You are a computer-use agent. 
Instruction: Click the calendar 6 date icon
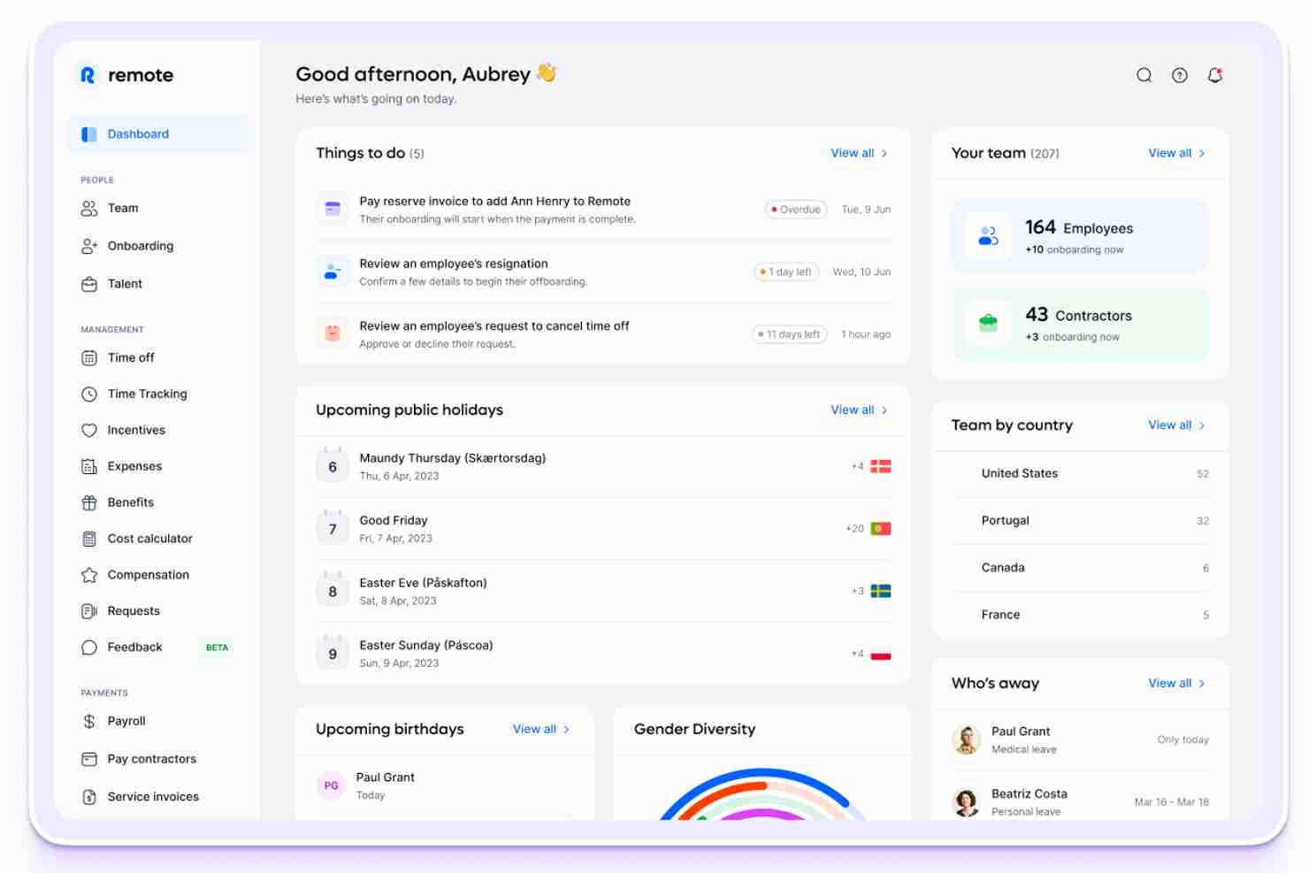pyautogui.click(x=333, y=465)
